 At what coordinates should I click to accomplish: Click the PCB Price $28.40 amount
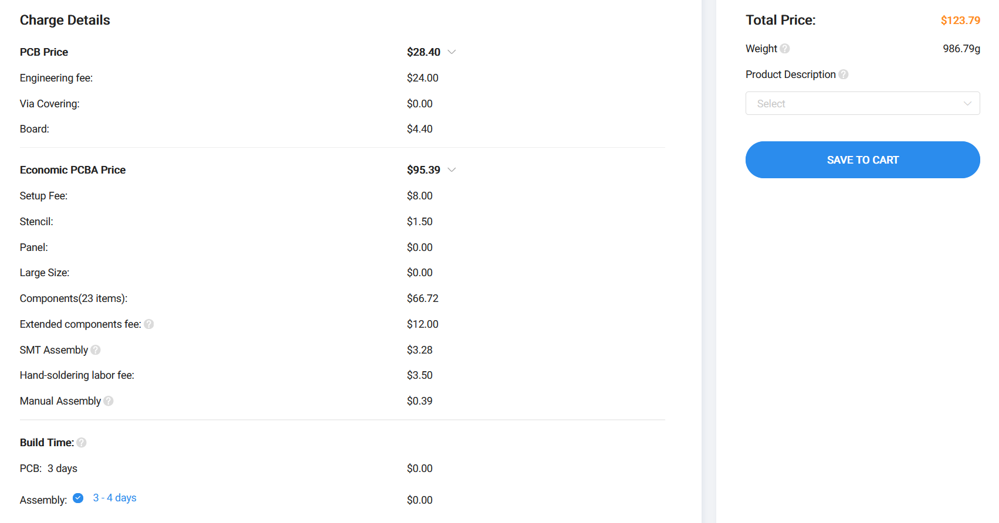point(424,52)
